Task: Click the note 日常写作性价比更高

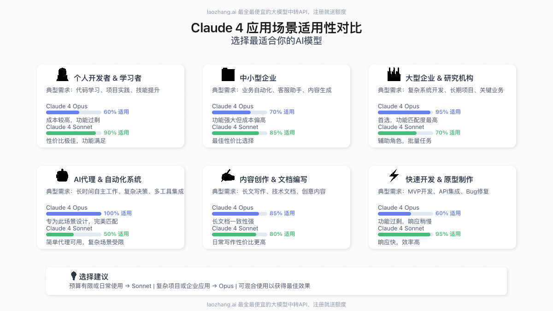Action: 239,242
